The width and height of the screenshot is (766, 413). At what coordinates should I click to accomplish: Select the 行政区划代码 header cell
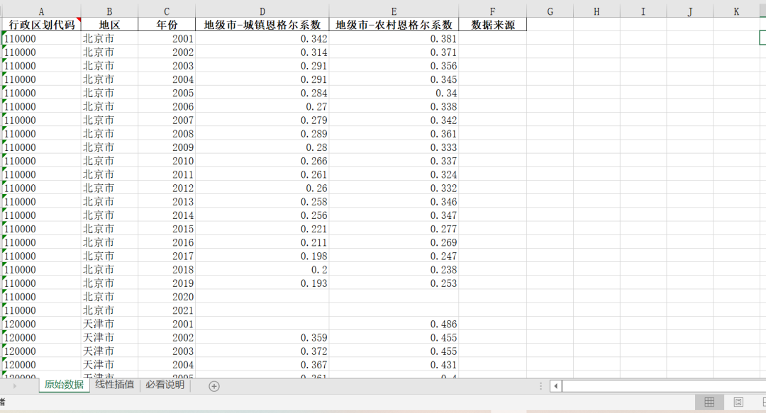click(x=41, y=24)
